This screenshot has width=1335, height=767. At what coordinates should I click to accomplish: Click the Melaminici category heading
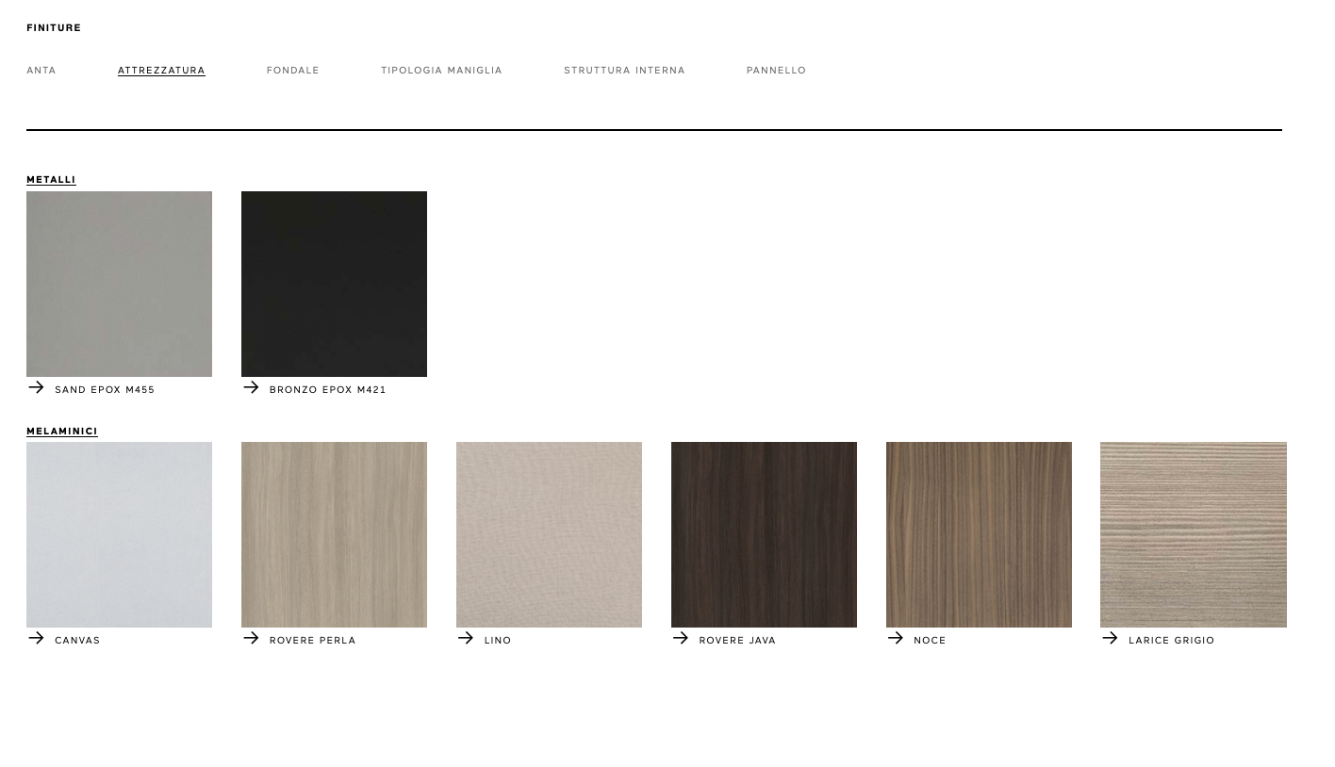[x=62, y=432]
